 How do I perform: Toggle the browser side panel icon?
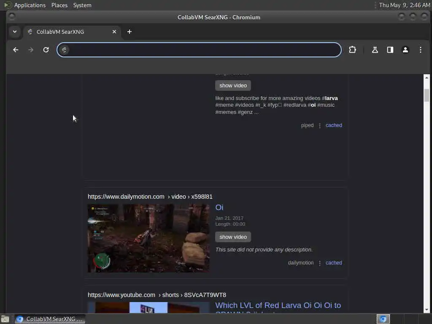390,50
